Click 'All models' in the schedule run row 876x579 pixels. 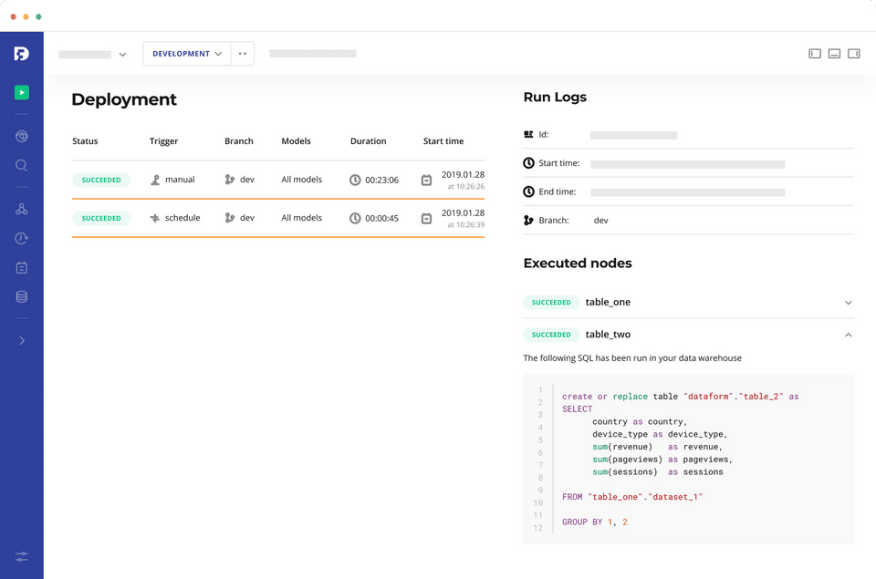pyautogui.click(x=302, y=218)
